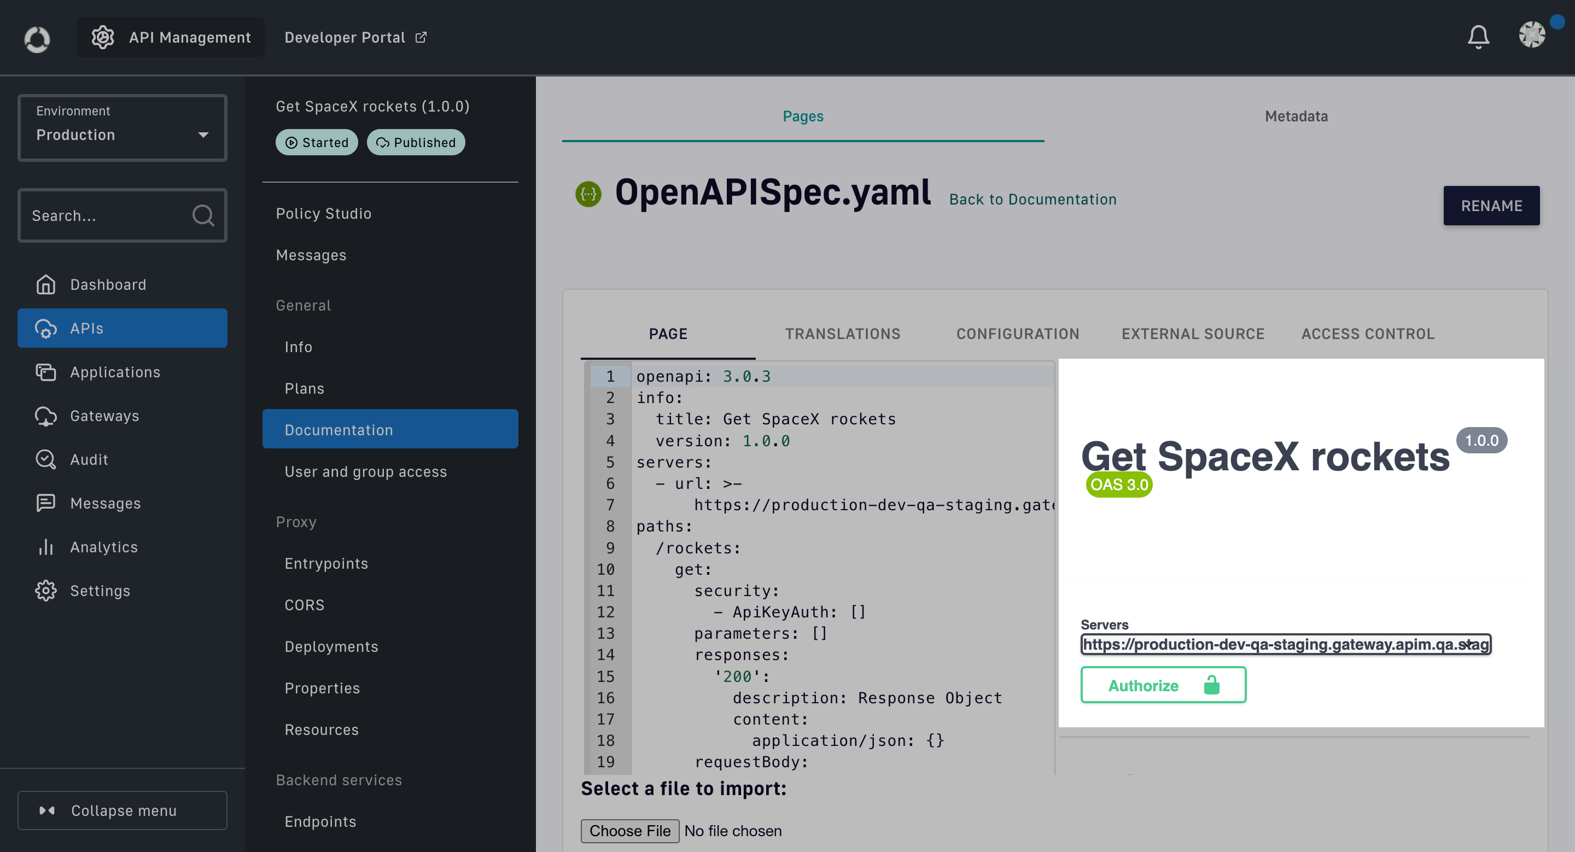Click the Collapse menu arrows icon
This screenshot has height=852, width=1575.
[47, 810]
